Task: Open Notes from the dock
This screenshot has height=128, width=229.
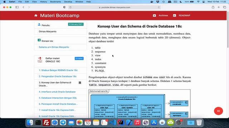Action: pyautogui.click(x=96, y=123)
